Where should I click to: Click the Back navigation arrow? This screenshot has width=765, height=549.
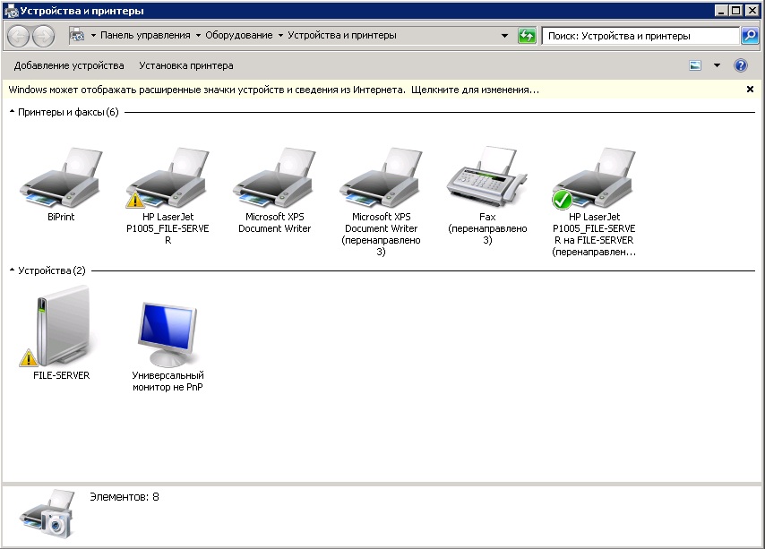pyautogui.click(x=19, y=36)
